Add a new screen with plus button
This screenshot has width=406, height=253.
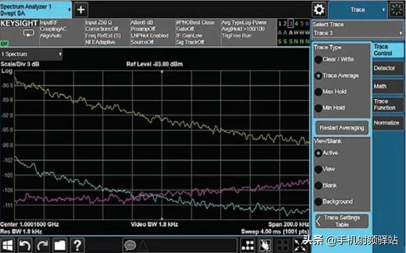tap(81, 10)
